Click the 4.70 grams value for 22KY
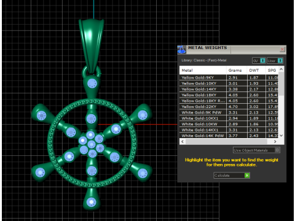This screenshot has height=221, width=295. [233, 107]
